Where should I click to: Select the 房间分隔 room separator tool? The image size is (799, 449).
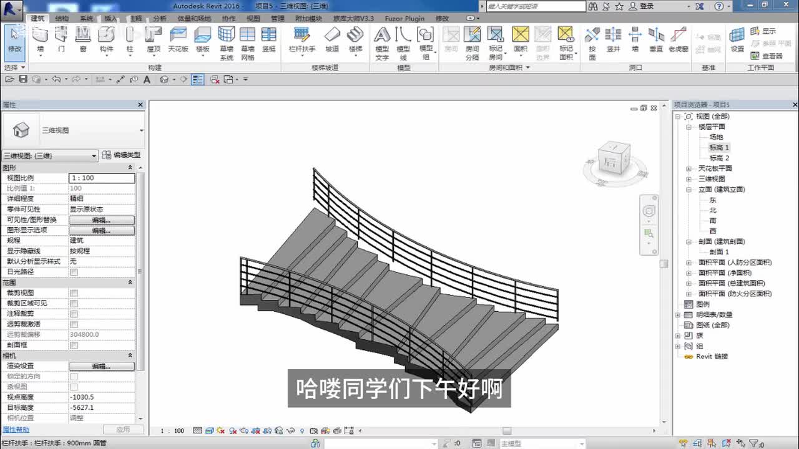click(x=473, y=43)
